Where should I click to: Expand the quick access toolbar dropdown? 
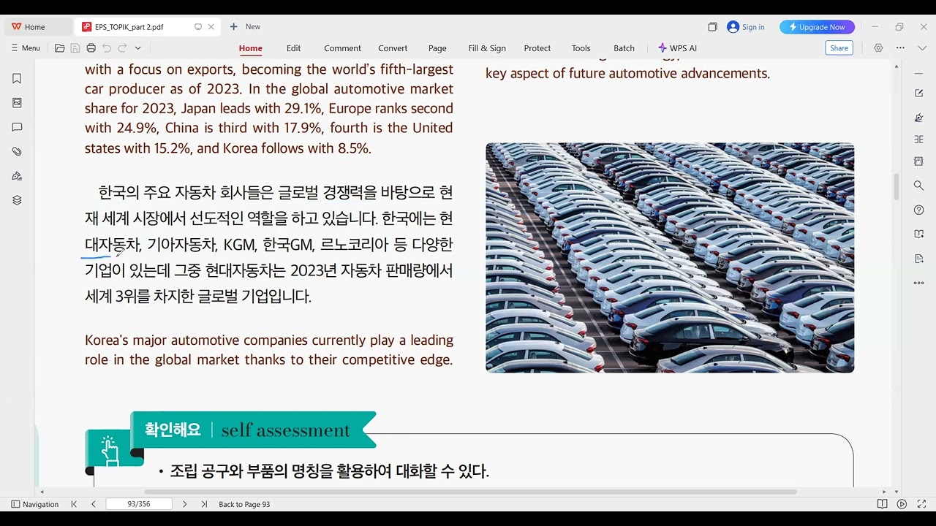point(137,48)
